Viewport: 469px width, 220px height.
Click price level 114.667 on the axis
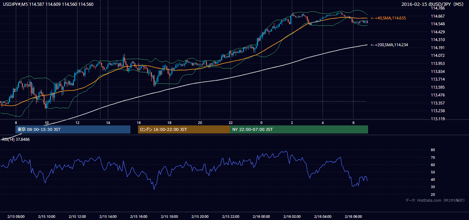[437, 16]
